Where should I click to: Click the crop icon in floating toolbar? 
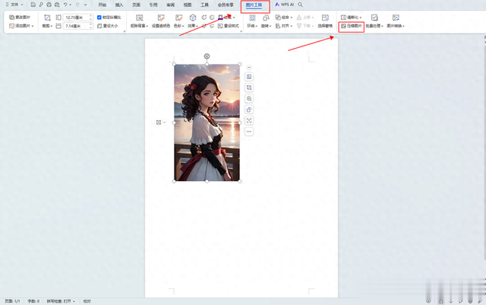[x=249, y=87]
